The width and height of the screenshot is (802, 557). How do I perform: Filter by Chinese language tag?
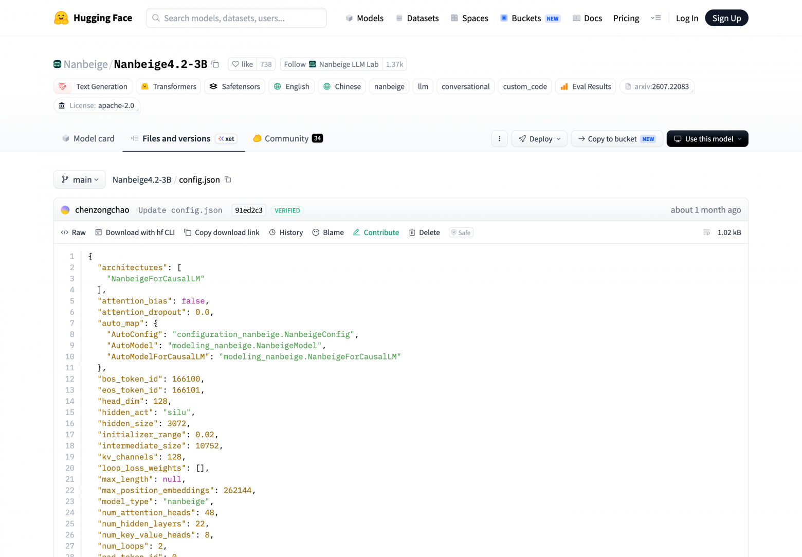tap(342, 86)
